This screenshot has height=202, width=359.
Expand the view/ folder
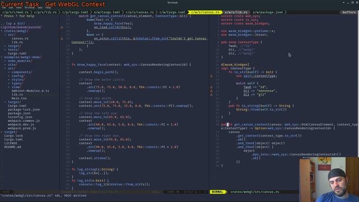16,87
